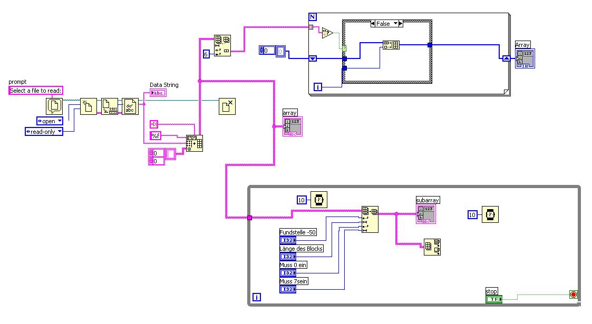The width and height of the screenshot is (592, 324).
Task: Click the 'Select a file to read:' string constant
Action: tap(35, 91)
